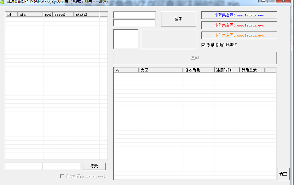This screenshot has height=185, width=294.
Task: Open the red 小苹果官网 link
Action: pos(239,25)
